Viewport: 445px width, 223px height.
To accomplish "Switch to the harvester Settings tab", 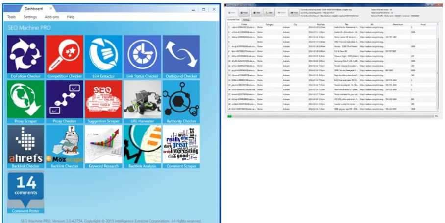I will point(247,20).
